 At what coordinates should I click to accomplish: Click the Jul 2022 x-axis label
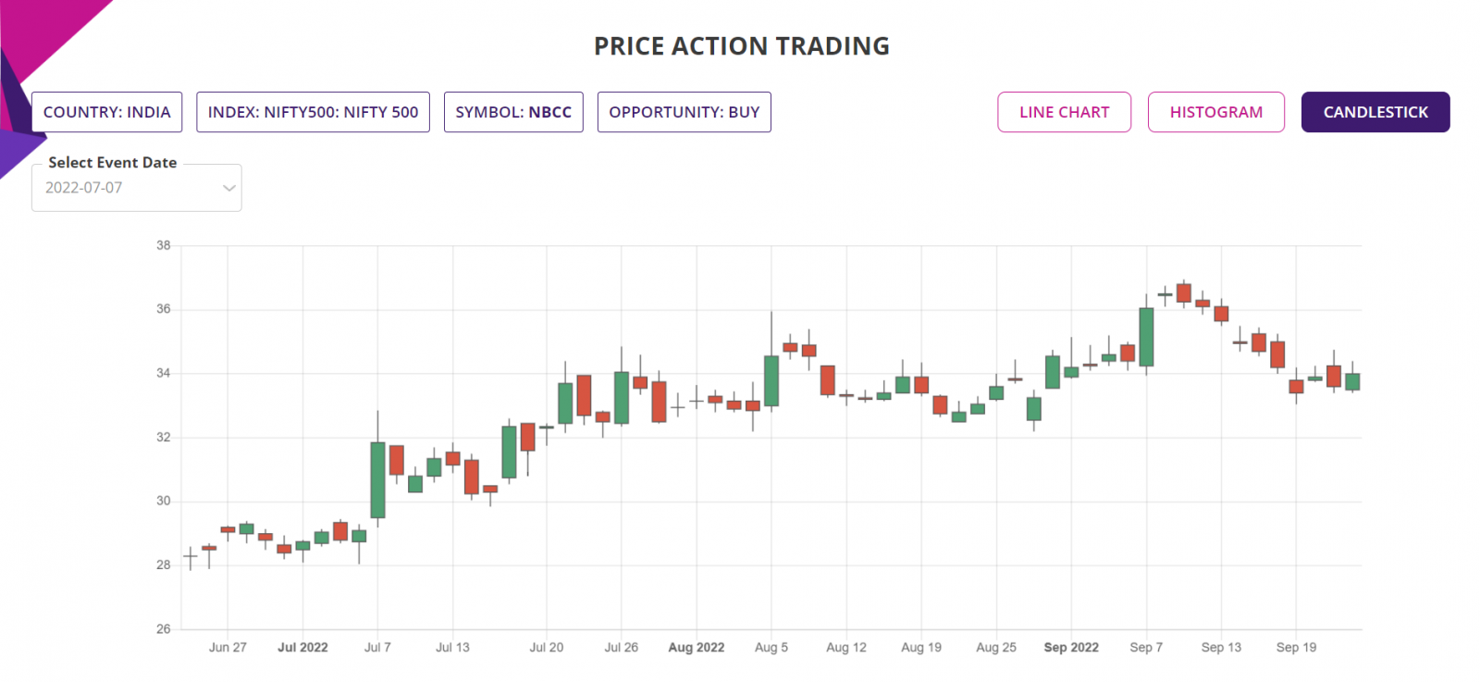click(302, 647)
